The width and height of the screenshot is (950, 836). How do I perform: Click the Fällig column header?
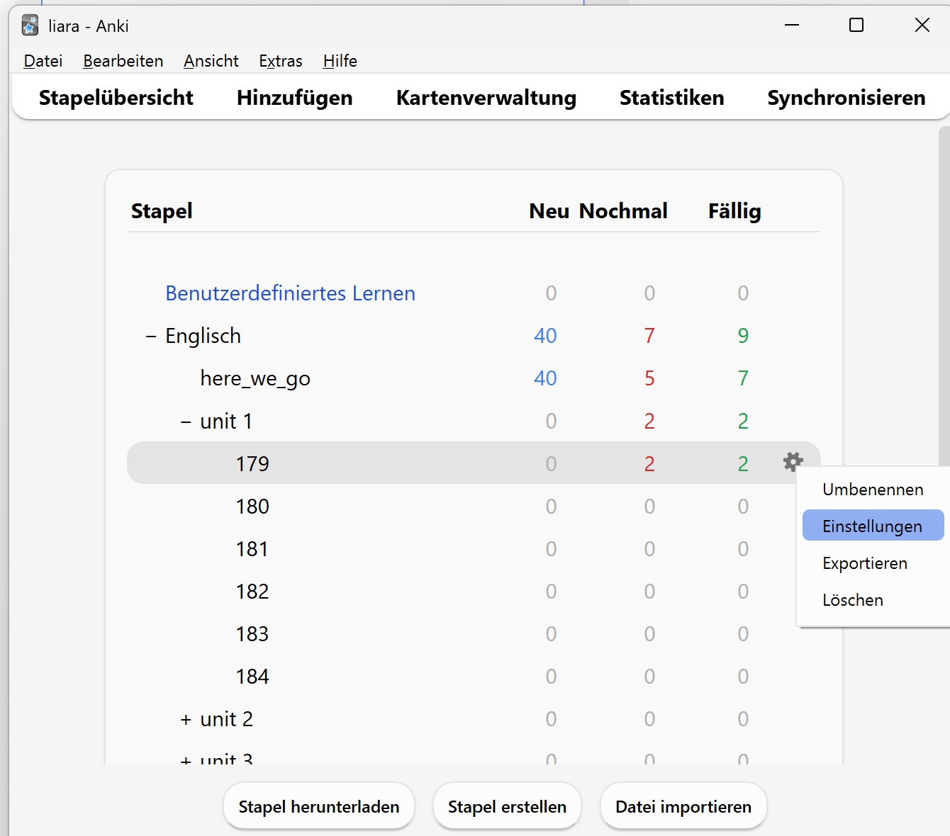coord(734,211)
